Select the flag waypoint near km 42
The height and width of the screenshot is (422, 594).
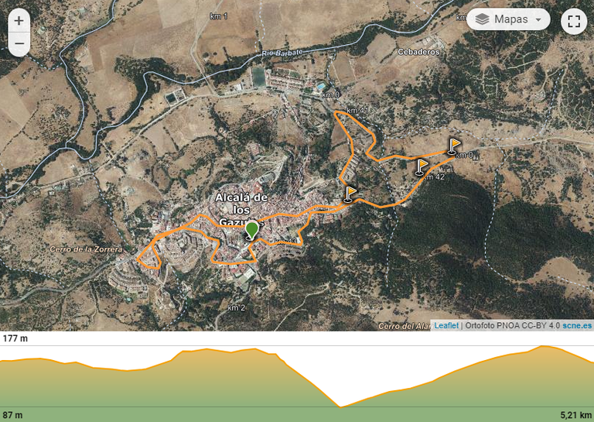point(422,167)
